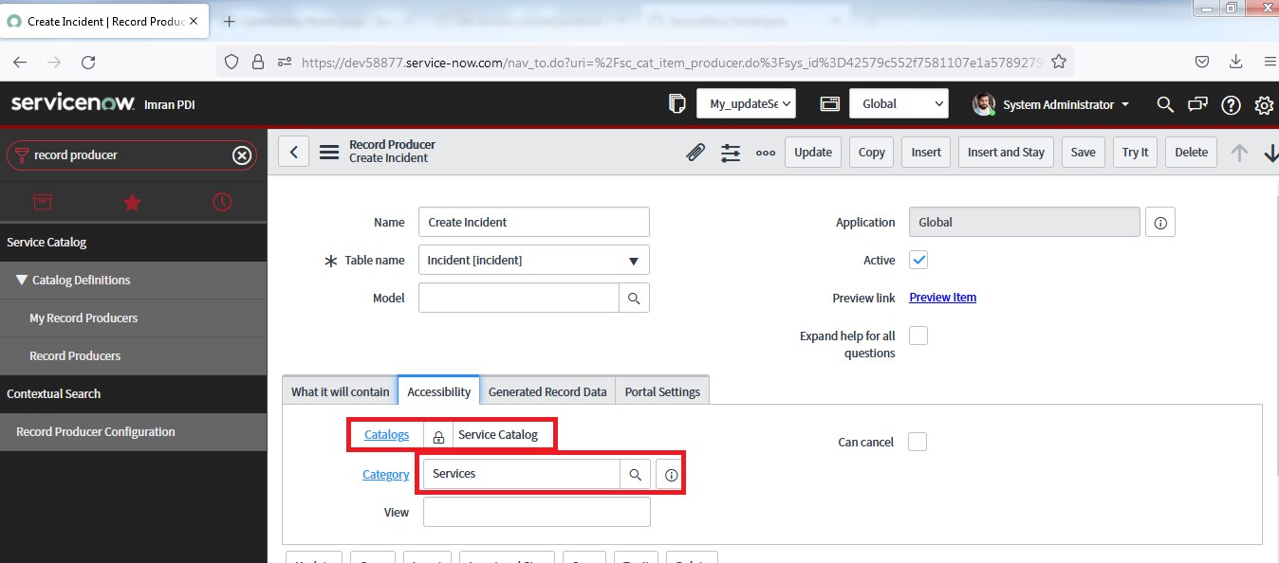The image size is (1279, 563).
Task: Go to the next record arrow
Action: click(1271, 153)
